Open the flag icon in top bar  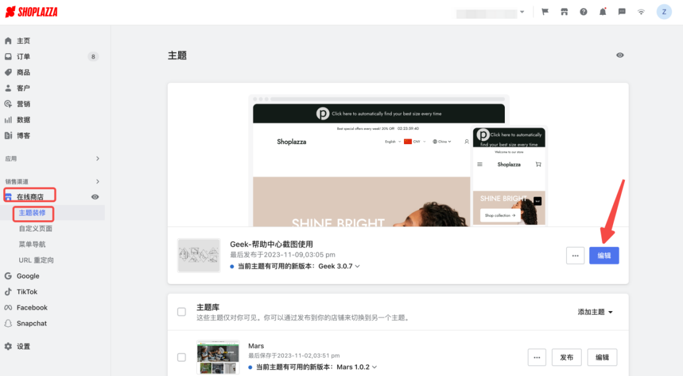(x=545, y=12)
